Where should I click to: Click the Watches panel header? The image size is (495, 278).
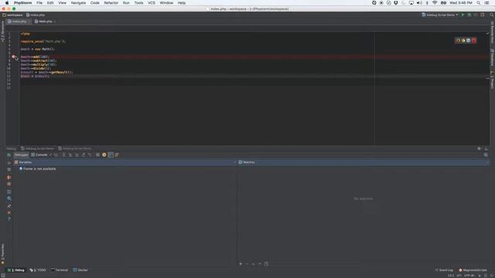point(363,162)
